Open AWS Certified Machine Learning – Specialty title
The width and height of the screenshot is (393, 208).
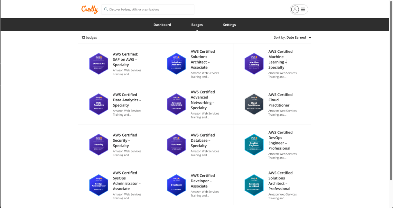[x=280, y=59]
